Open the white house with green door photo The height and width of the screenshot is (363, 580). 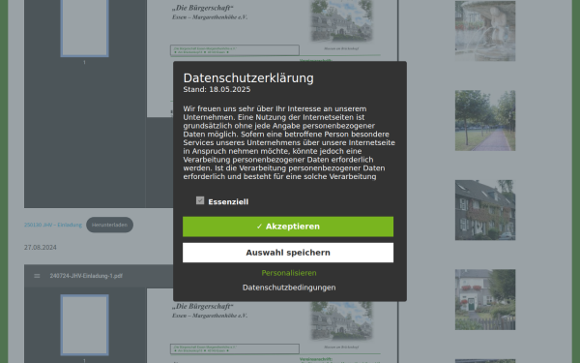(485, 299)
